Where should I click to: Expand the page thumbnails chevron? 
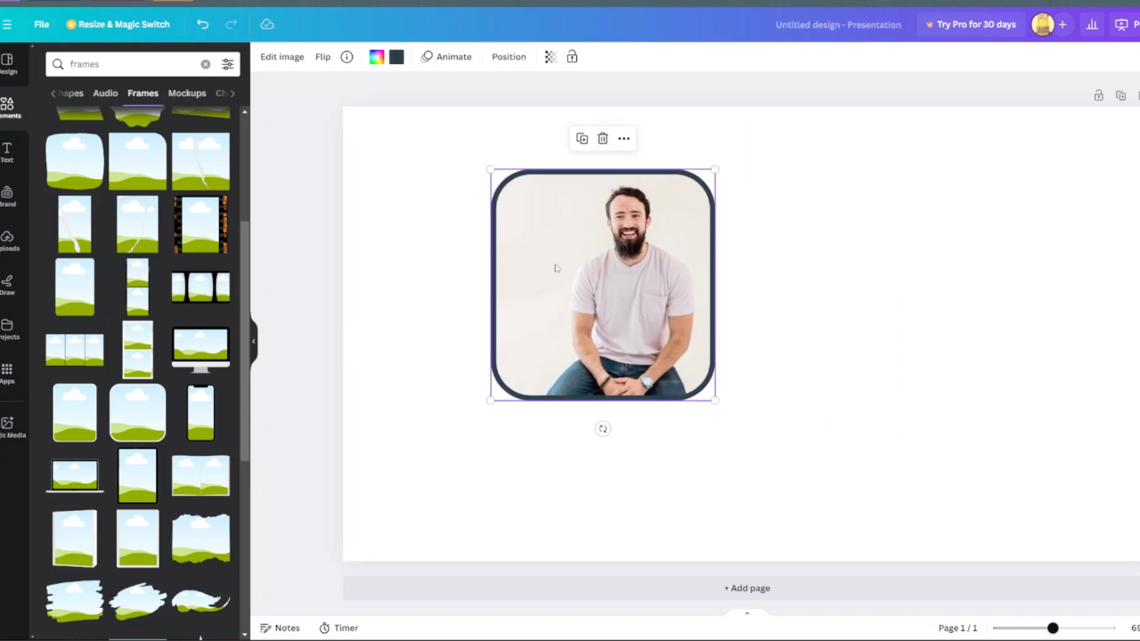tap(747, 613)
